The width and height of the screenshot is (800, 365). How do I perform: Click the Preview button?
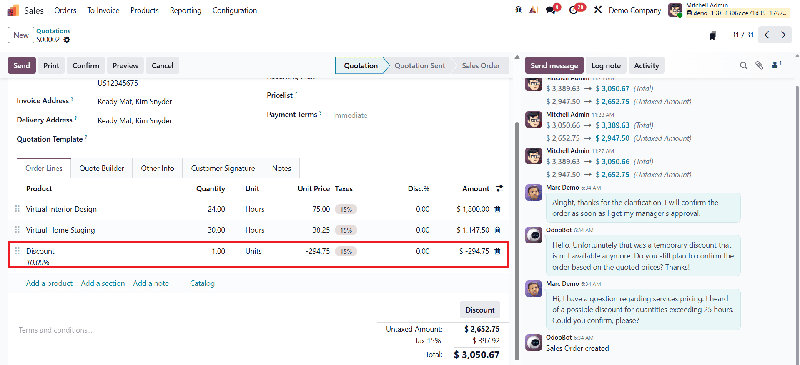pyautogui.click(x=125, y=66)
